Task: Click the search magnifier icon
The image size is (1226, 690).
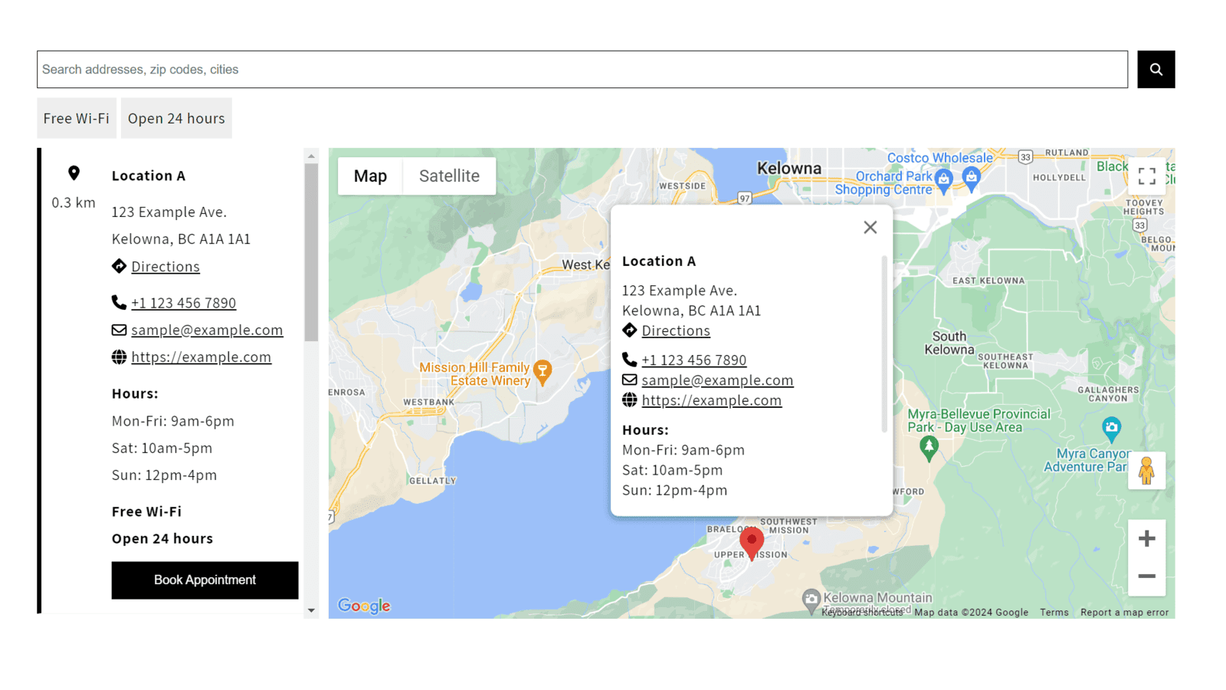Action: (1156, 69)
